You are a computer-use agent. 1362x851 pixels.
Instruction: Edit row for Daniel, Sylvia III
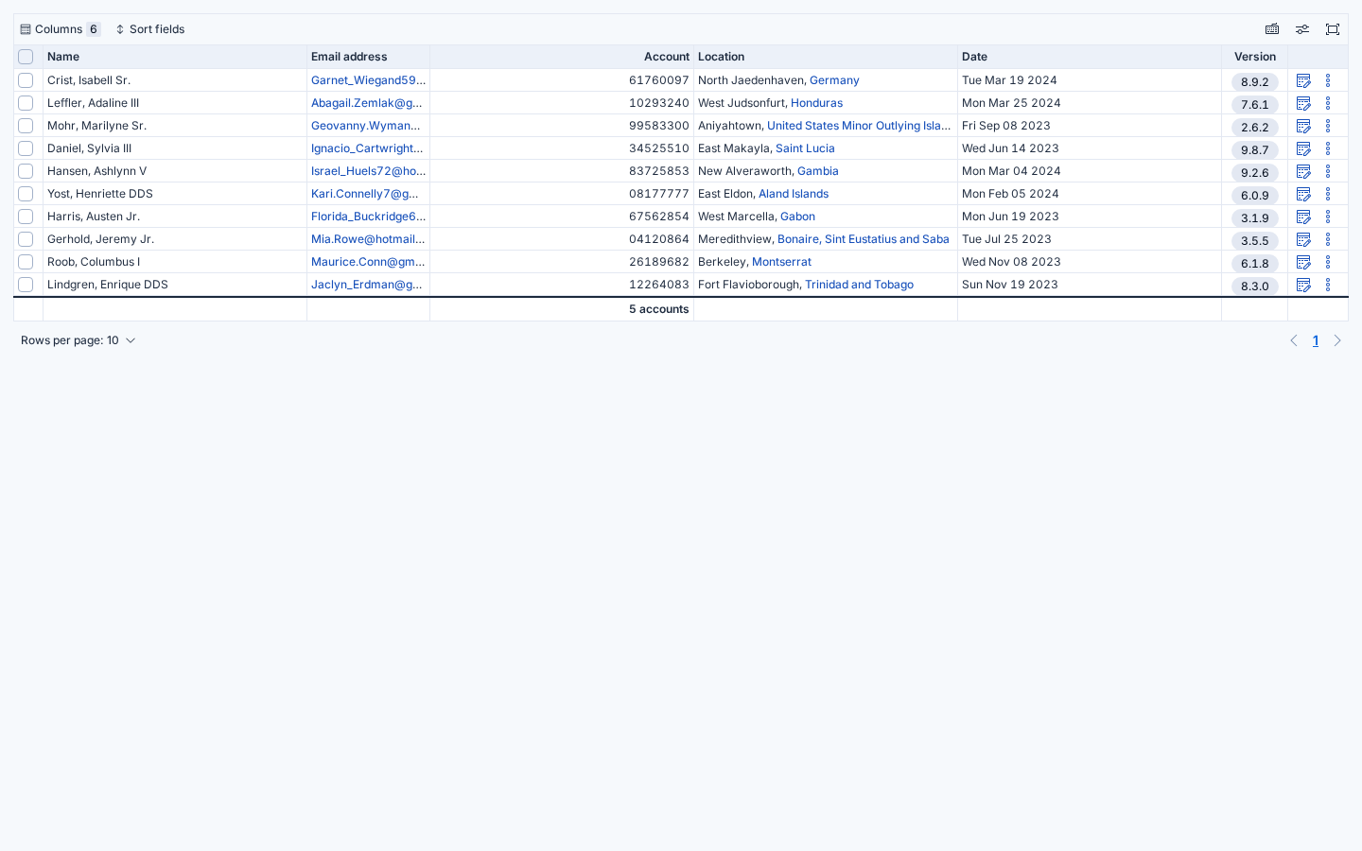click(1303, 148)
